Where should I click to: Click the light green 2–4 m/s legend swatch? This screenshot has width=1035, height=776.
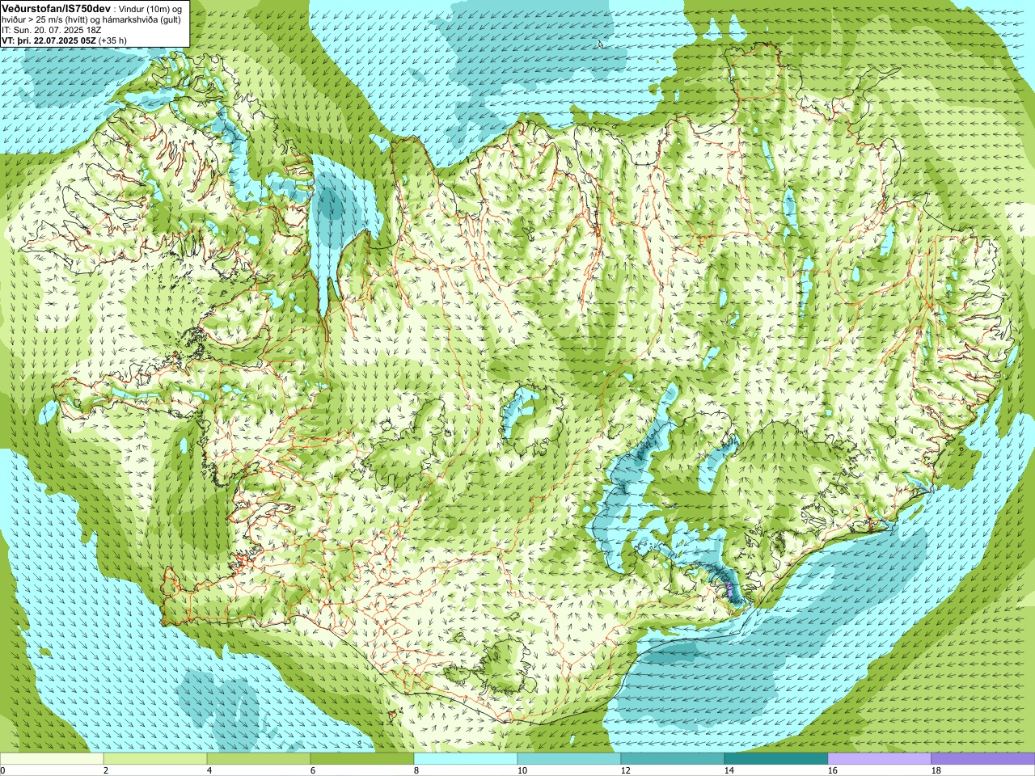155,759
